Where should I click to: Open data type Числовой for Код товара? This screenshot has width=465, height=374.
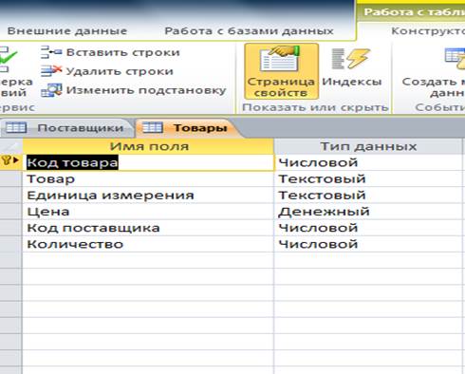368,162
